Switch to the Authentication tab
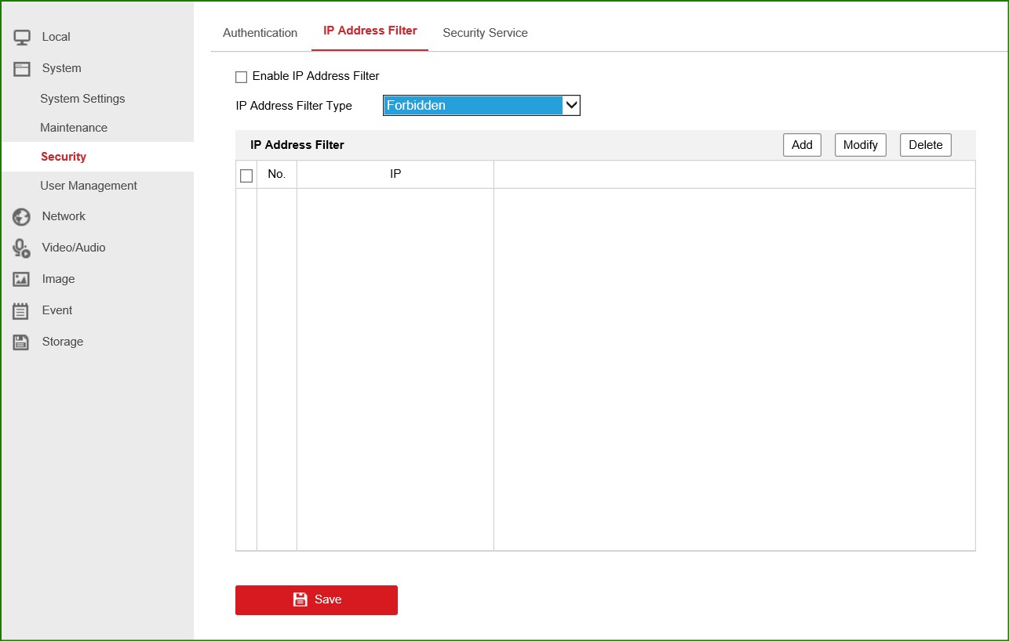 tap(260, 33)
